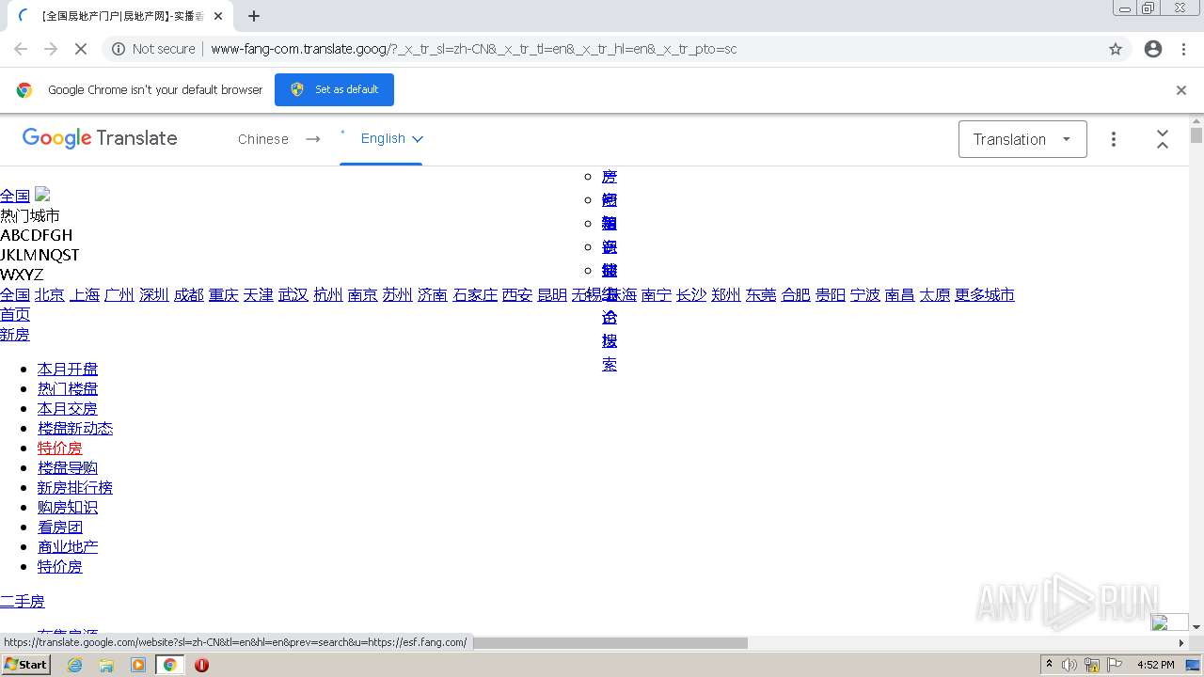Open the 深圳 city link
This screenshot has height=677, width=1204.
tap(154, 294)
